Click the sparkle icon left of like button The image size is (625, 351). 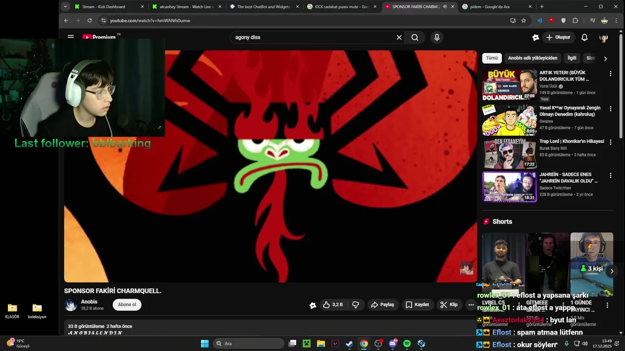(312, 305)
